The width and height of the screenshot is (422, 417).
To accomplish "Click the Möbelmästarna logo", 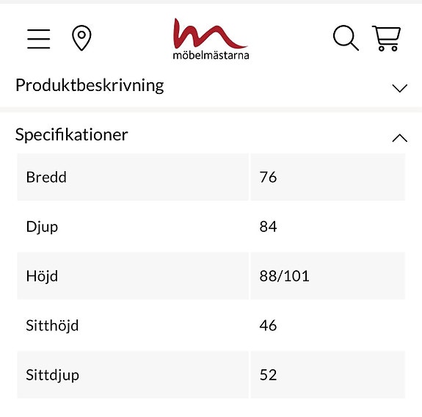I will pos(211,38).
